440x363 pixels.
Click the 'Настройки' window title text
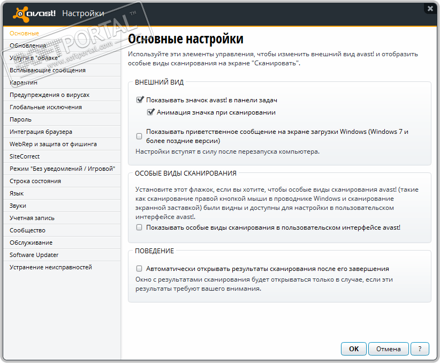(x=83, y=13)
